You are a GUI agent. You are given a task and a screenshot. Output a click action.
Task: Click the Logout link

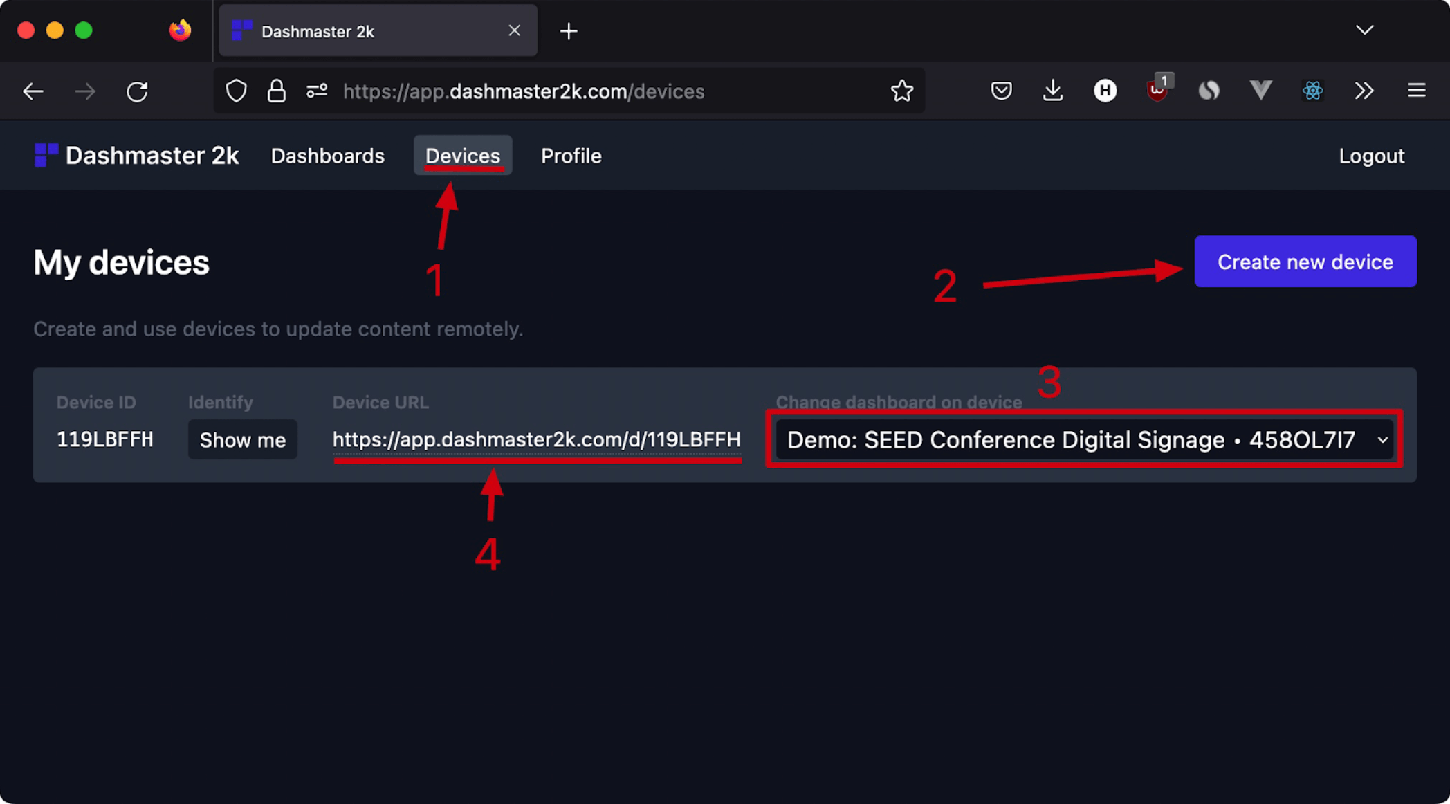tap(1371, 156)
